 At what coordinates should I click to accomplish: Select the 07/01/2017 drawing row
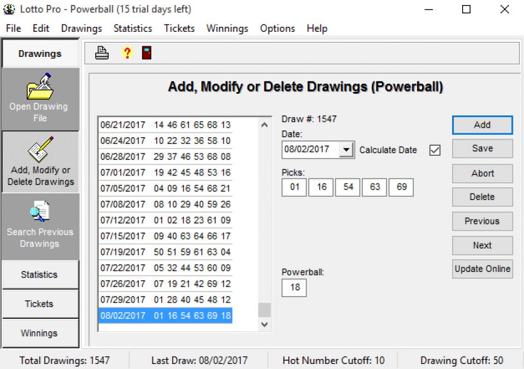[166, 172]
